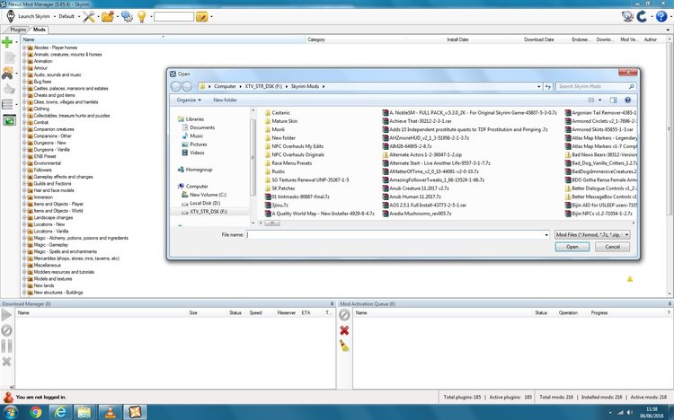Click the yellow edit icon beside the search box

[x=201, y=17]
